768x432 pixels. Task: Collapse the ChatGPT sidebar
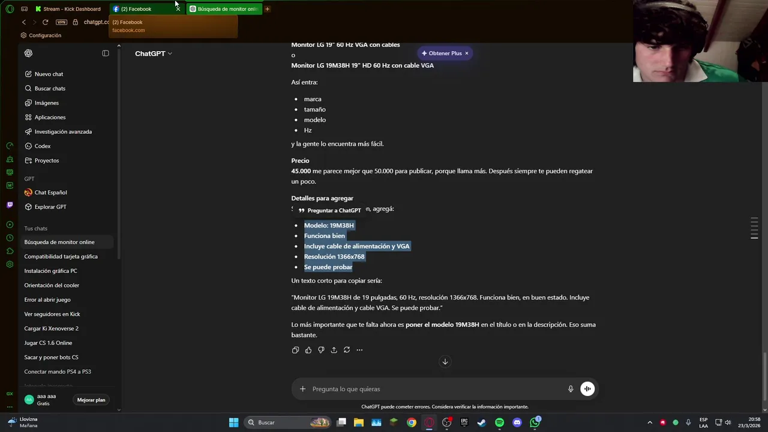pyautogui.click(x=106, y=53)
